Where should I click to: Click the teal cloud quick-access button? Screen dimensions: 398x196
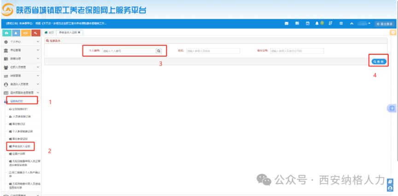pyautogui.click(x=6, y=33)
